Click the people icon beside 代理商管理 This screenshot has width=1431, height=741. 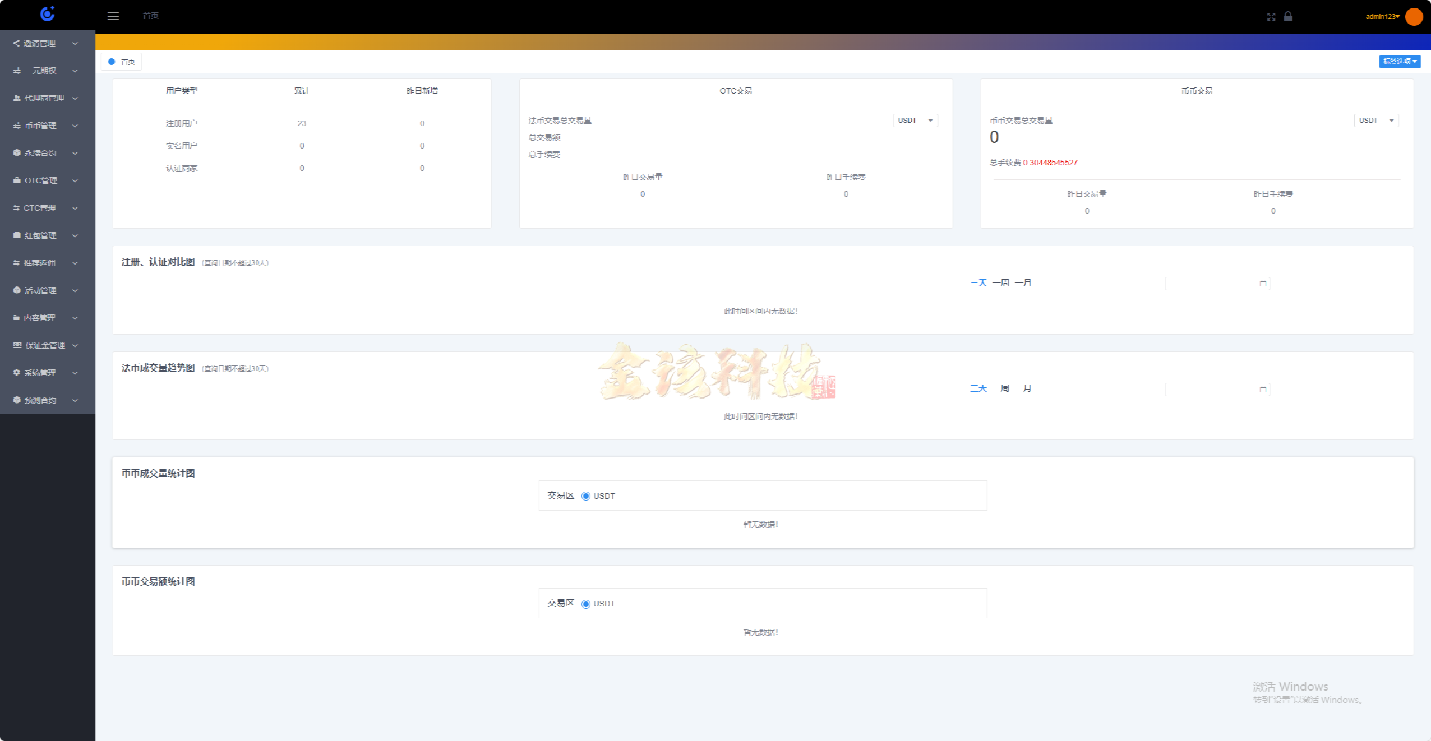click(x=17, y=98)
